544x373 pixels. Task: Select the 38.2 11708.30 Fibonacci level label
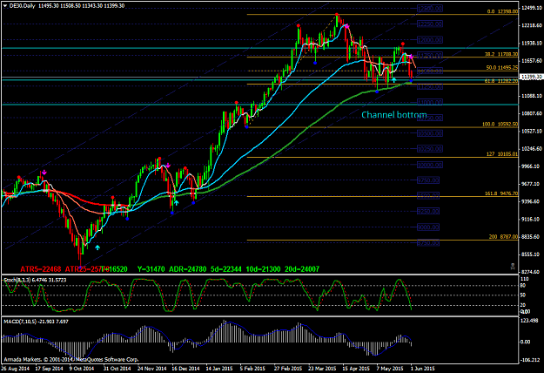point(501,55)
